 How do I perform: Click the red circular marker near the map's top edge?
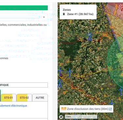click(121, 8)
